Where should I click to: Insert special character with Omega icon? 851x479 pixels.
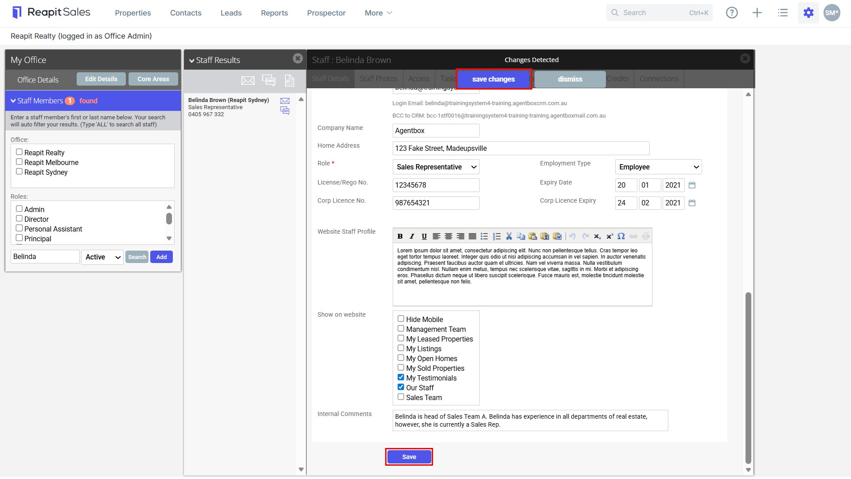(x=621, y=236)
